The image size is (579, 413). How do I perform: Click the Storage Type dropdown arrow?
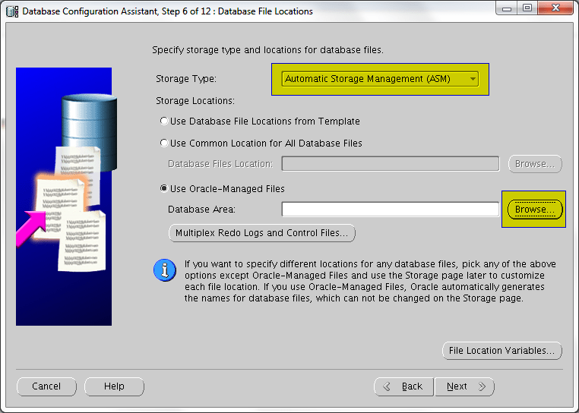tap(473, 79)
